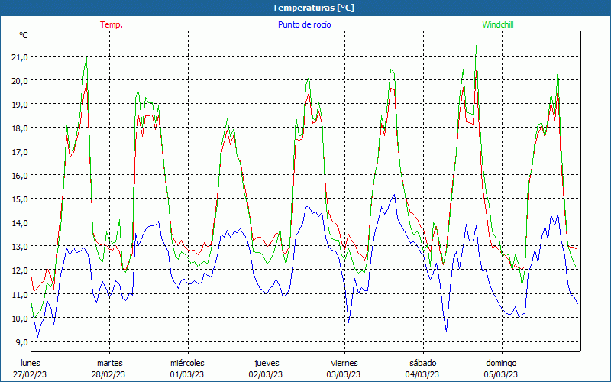The image size is (611, 382).
Task: Select the green 'Windchill' legend label
Action: tap(498, 24)
